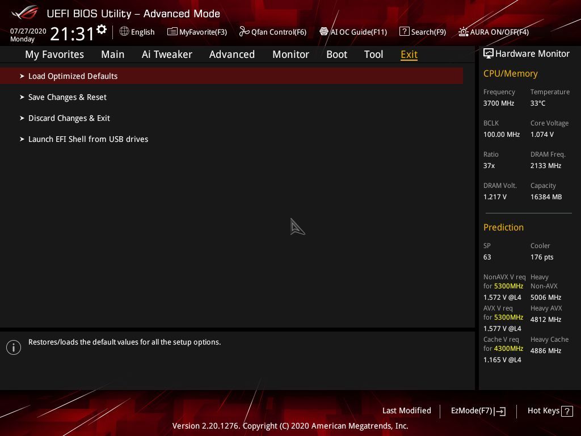The image size is (581, 436).
Task: Click the 176 pts cooler value
Action: pos(542,257)
